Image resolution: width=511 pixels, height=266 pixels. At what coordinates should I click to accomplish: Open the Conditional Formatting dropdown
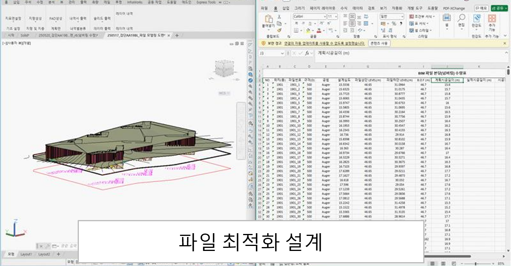pos(422,17)
